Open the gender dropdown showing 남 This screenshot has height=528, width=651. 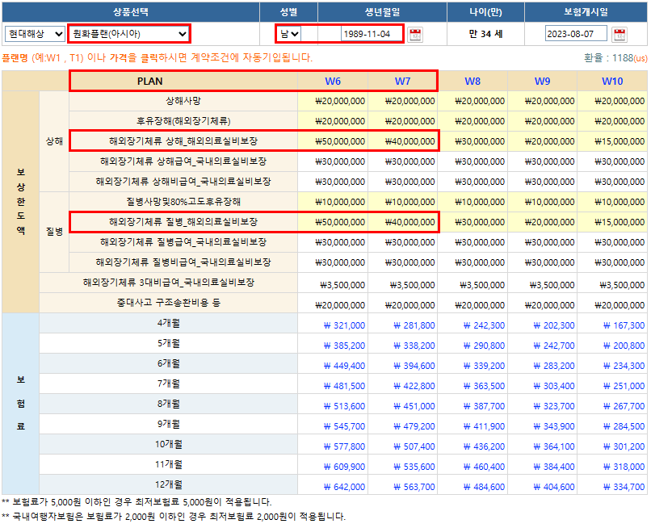[x=288, y=34]
